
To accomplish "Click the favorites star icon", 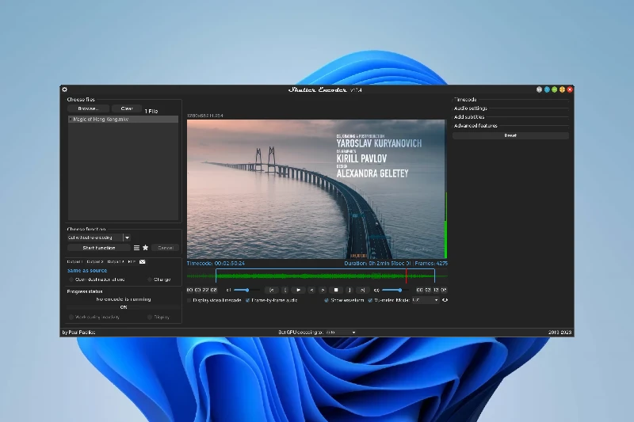I will 146,248.
